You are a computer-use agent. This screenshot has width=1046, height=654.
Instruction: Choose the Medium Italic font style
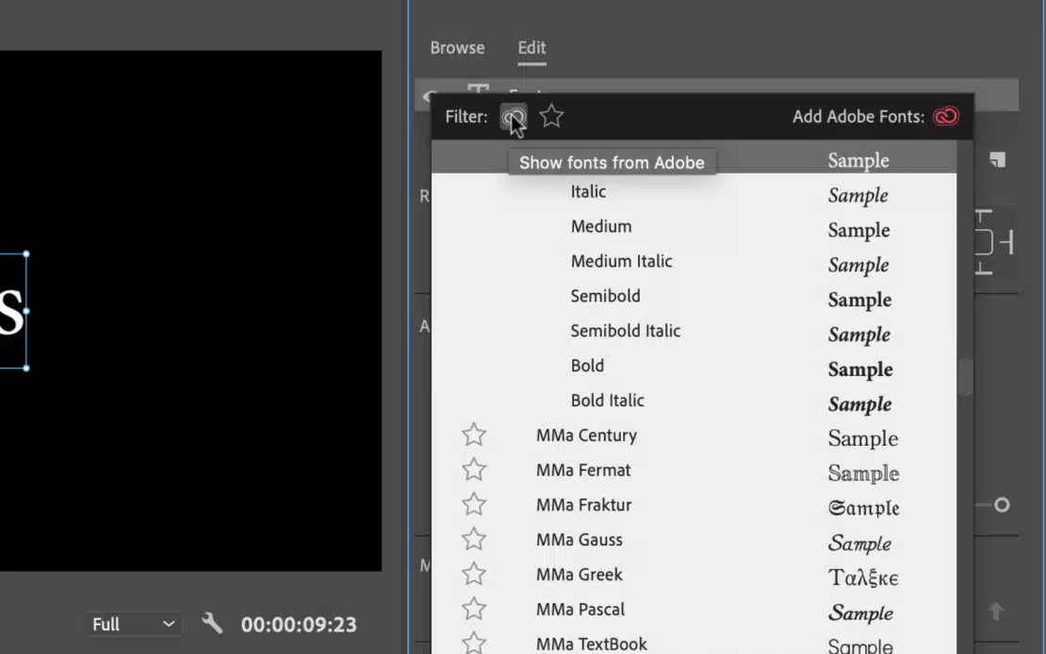[621, 261]
